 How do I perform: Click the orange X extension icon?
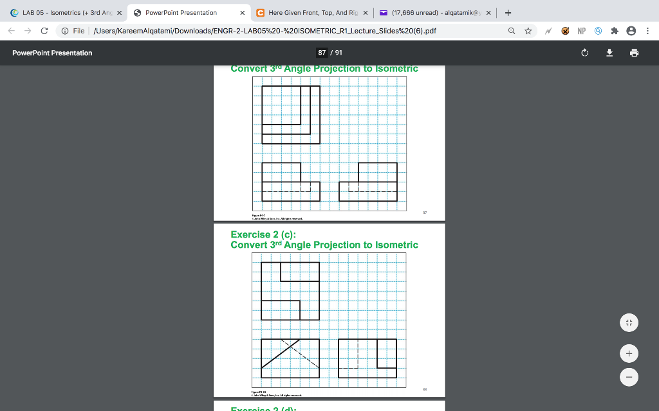tap(566, 30)
